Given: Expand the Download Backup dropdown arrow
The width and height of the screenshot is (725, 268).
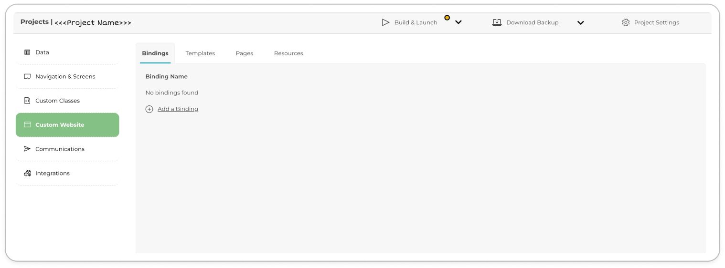Looking at the screenshot, I should tap(580, 22).
